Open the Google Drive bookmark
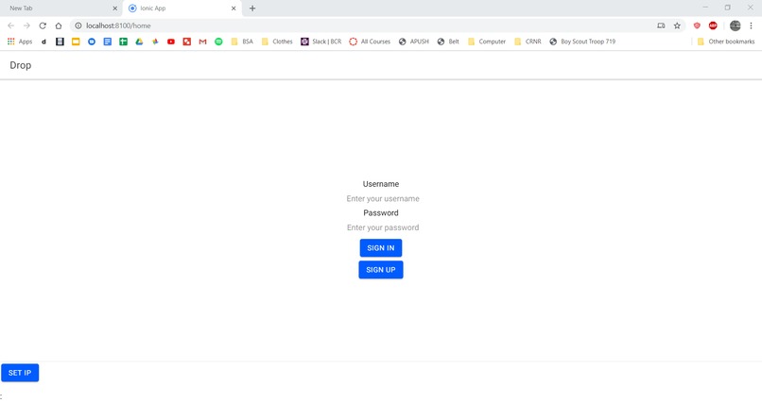762x403 pixels. [139, 42]
